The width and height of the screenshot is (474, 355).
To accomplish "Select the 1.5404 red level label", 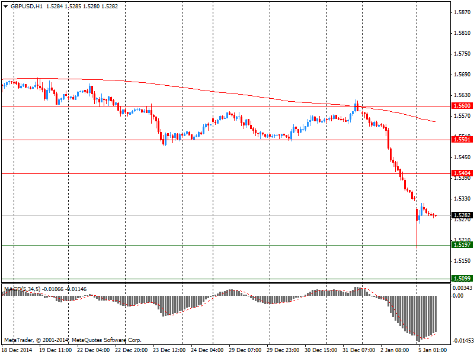I will pos(462,173).
